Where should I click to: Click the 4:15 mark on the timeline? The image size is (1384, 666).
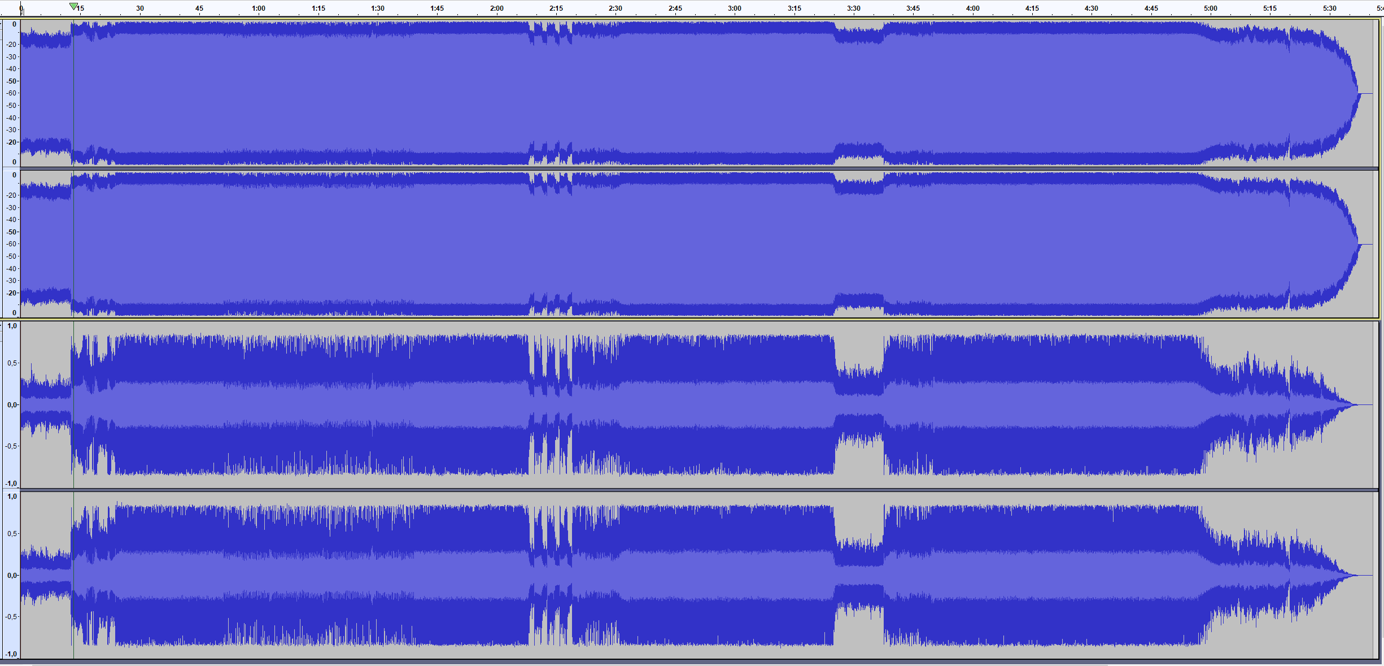1032,8
